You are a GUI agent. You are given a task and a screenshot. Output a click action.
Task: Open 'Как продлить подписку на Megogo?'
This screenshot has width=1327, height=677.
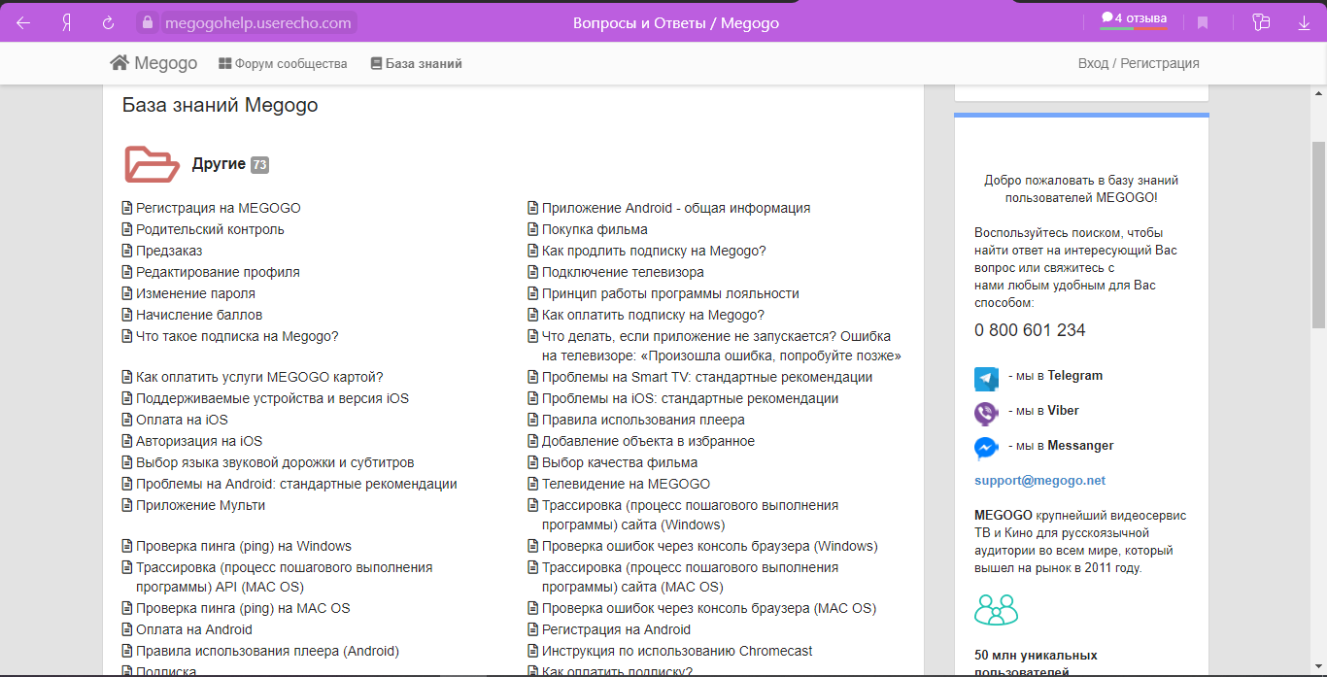pyautogui.click(x=654, y=251)
